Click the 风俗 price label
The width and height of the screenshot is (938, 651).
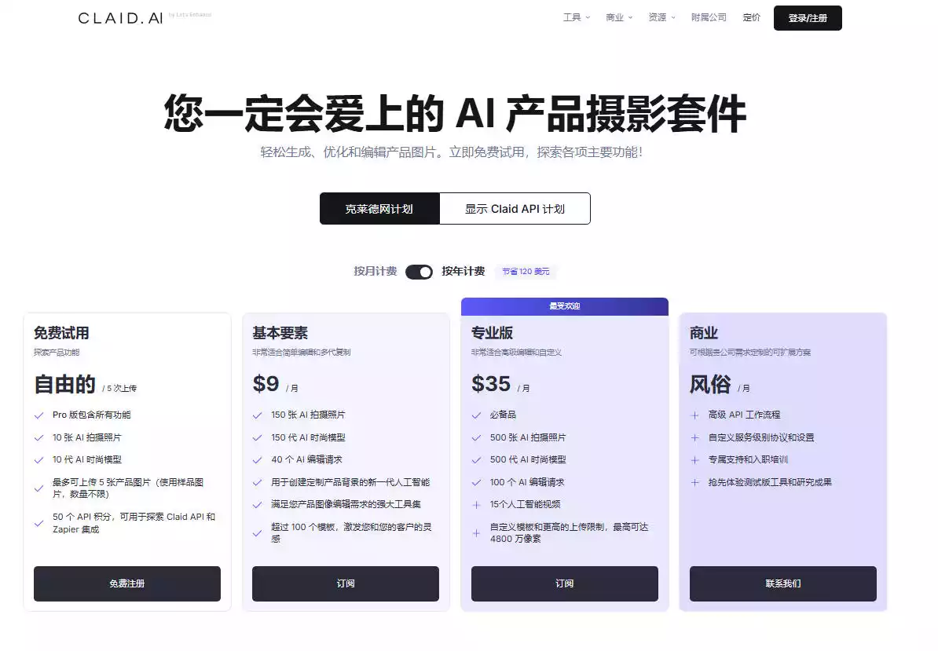pos(710,384)
